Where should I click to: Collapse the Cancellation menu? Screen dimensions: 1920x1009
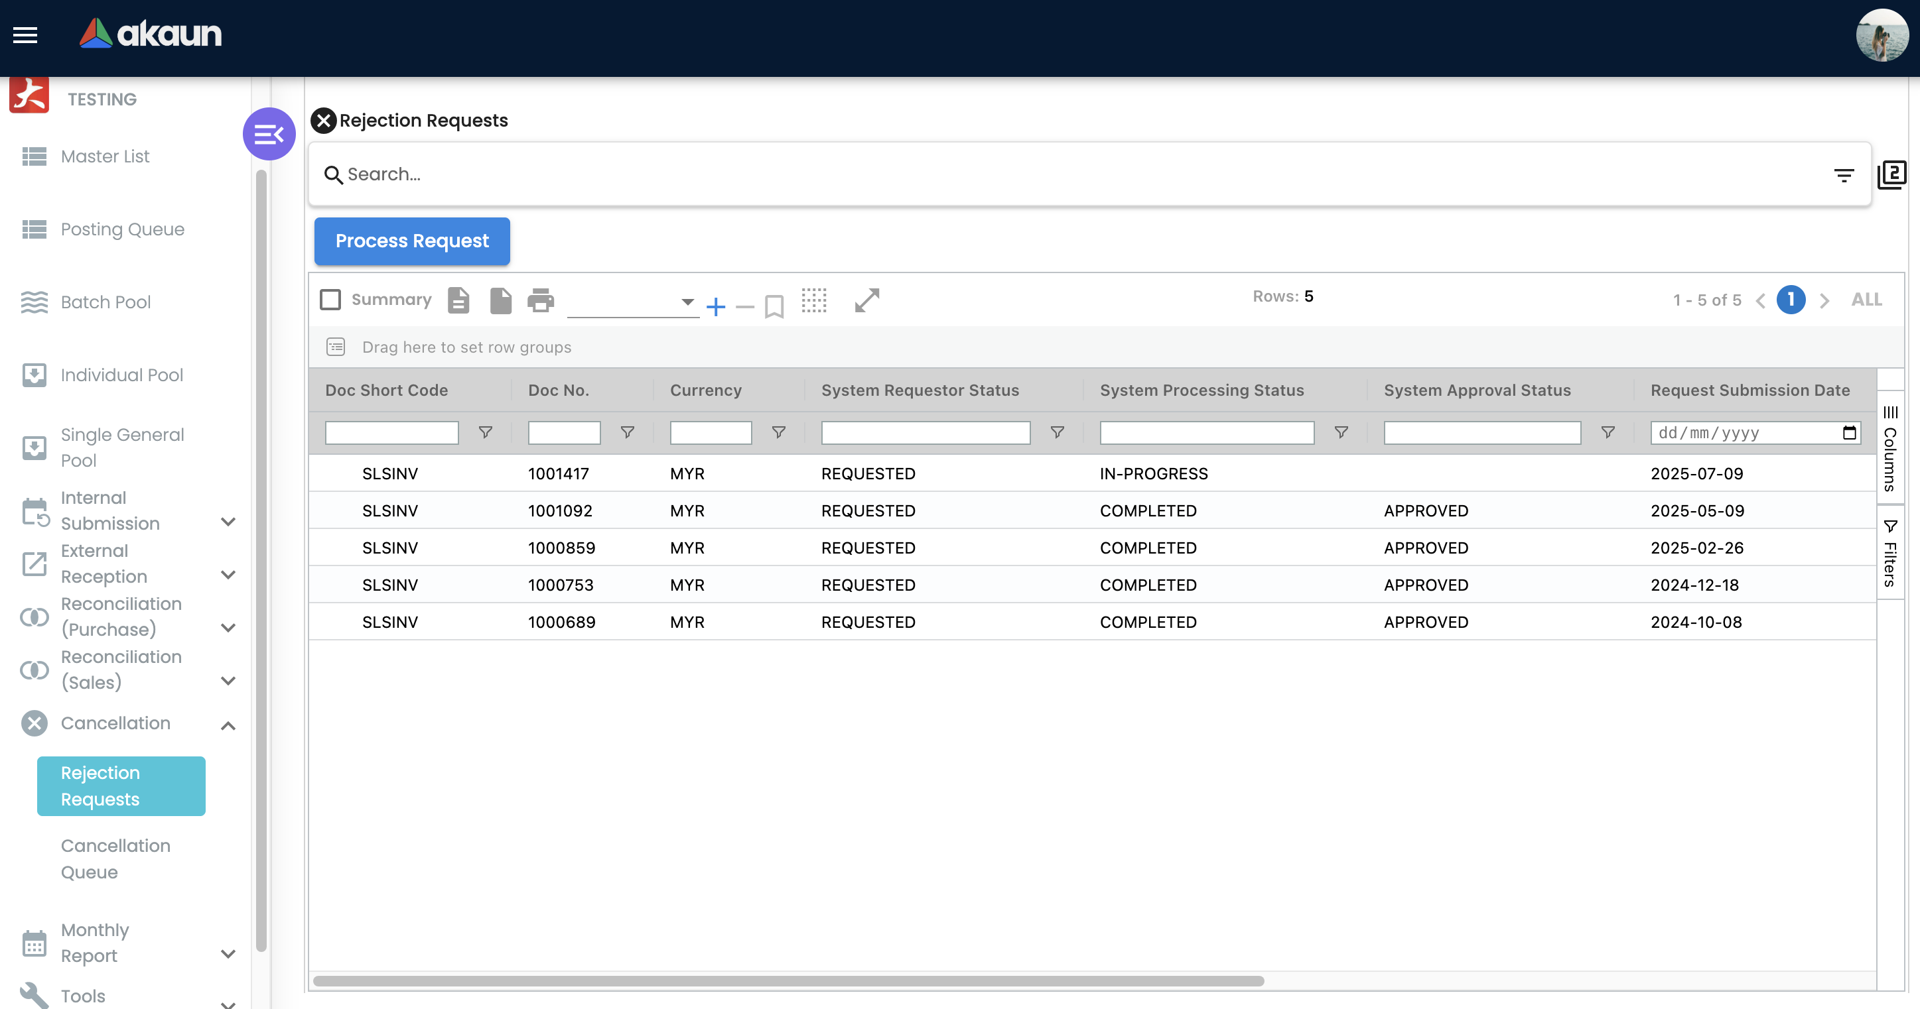(x=228, y=725)
